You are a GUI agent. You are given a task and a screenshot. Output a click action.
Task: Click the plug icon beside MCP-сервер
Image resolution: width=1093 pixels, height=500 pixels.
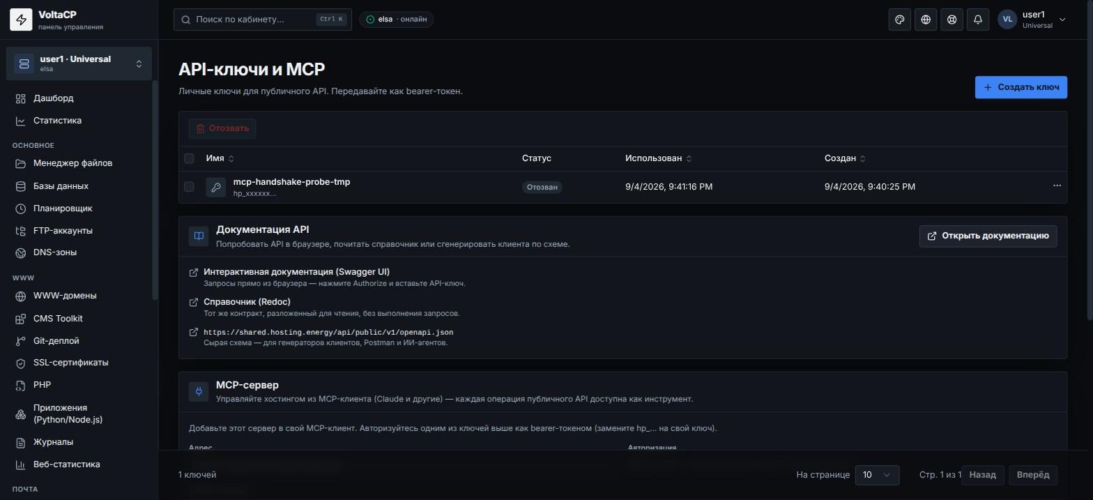pyautogui.click(x=199, y=391)
